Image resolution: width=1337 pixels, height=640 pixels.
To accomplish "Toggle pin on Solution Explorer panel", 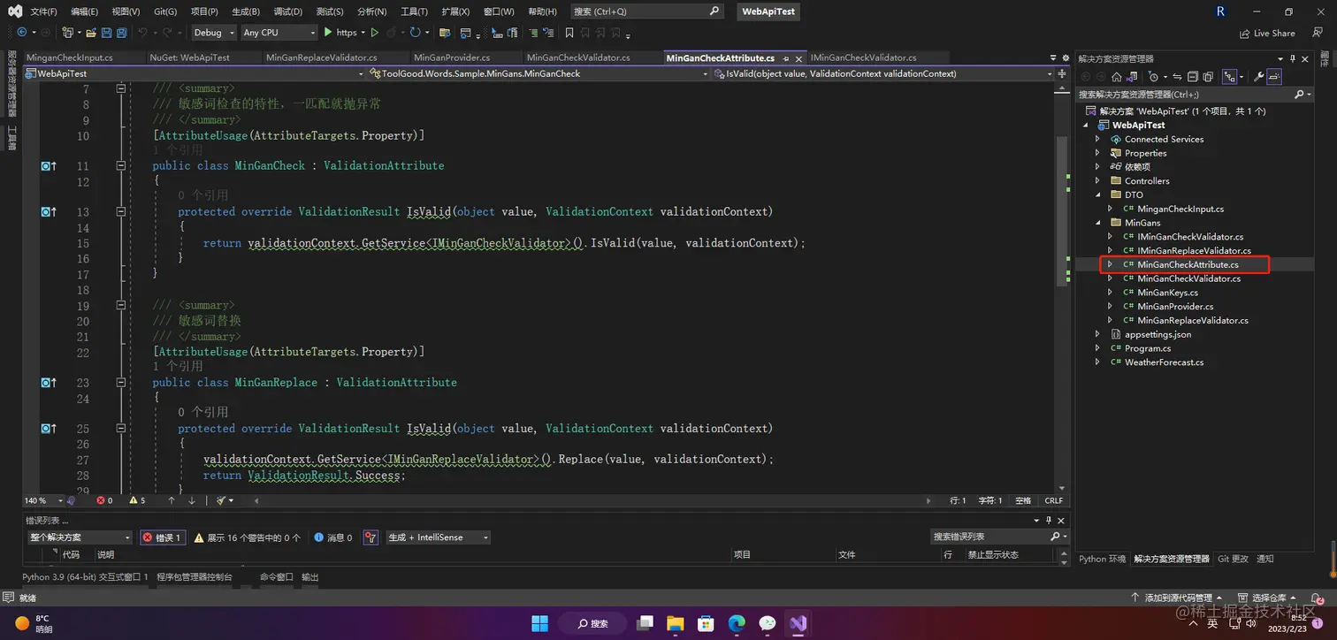I will [x=1293, y=58].
